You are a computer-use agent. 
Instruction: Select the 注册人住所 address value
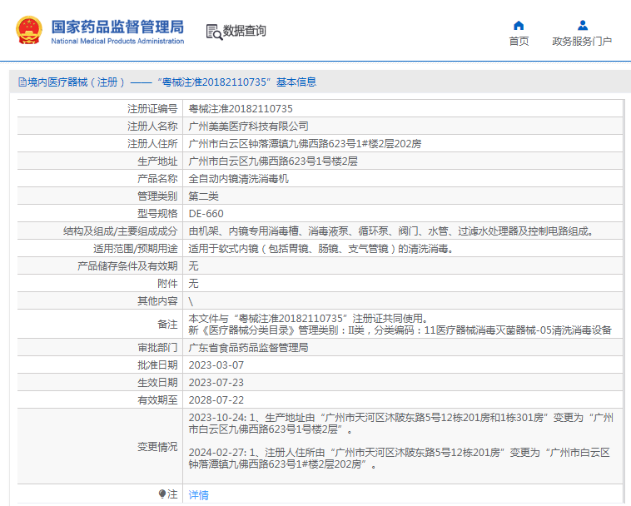(x=305, y=144)
